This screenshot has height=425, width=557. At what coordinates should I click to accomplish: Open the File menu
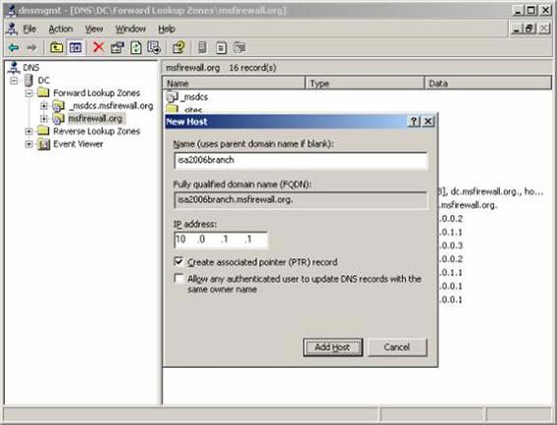click(x=30, y=29)
